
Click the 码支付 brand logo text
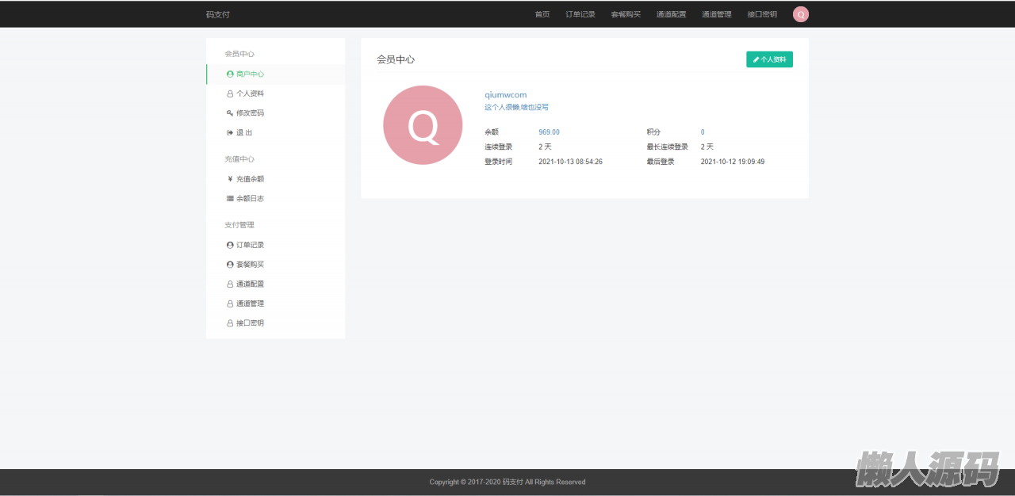218,14
